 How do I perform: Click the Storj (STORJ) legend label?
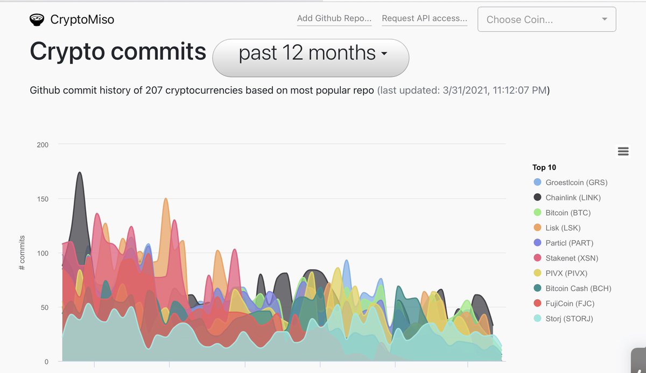[569, 319]
